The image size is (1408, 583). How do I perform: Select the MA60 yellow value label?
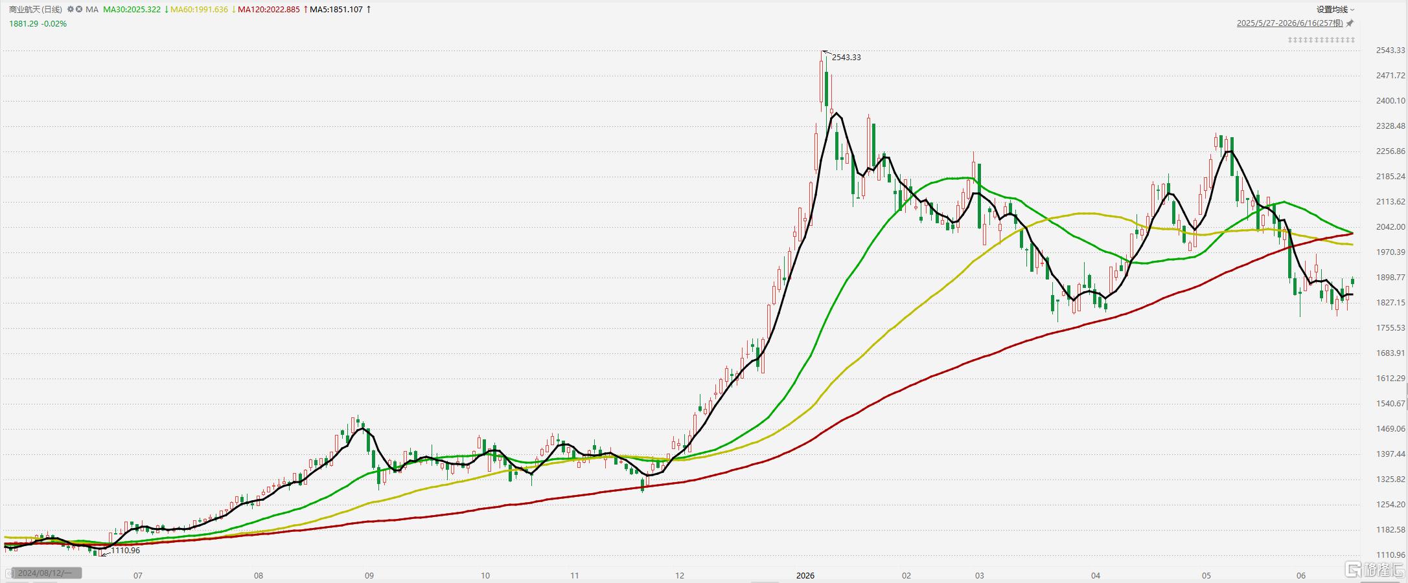click(x=199, y=10)
